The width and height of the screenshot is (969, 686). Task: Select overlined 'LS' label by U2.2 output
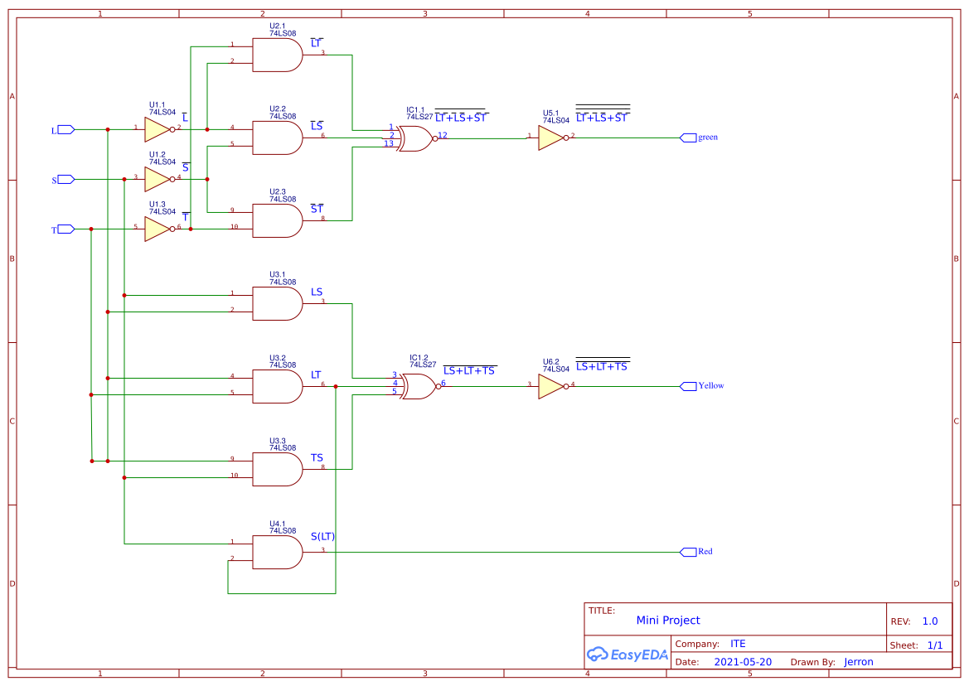pos(317,125)
